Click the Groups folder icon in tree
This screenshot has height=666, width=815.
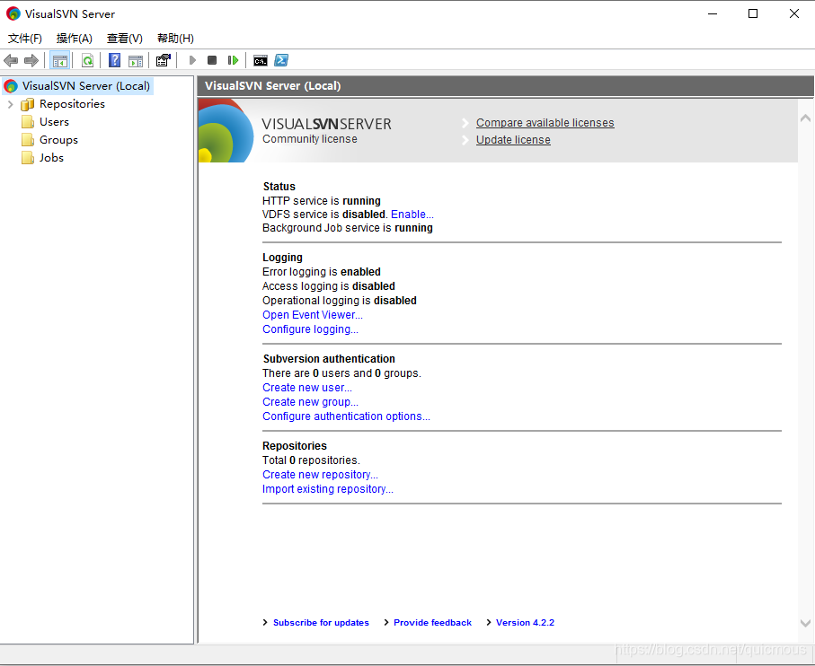[28, 140]
